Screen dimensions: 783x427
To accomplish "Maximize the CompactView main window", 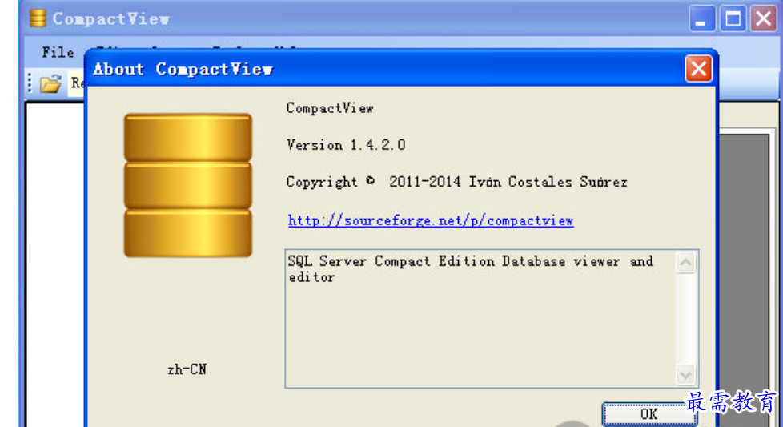I will [x=733, y=19].
